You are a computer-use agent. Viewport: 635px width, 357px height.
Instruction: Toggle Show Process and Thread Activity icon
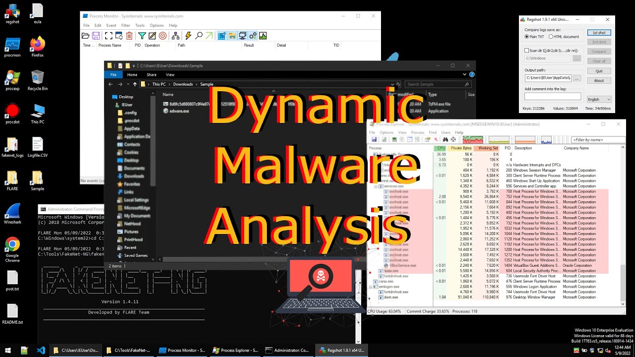pyautogui.click(x=253, y=36)
